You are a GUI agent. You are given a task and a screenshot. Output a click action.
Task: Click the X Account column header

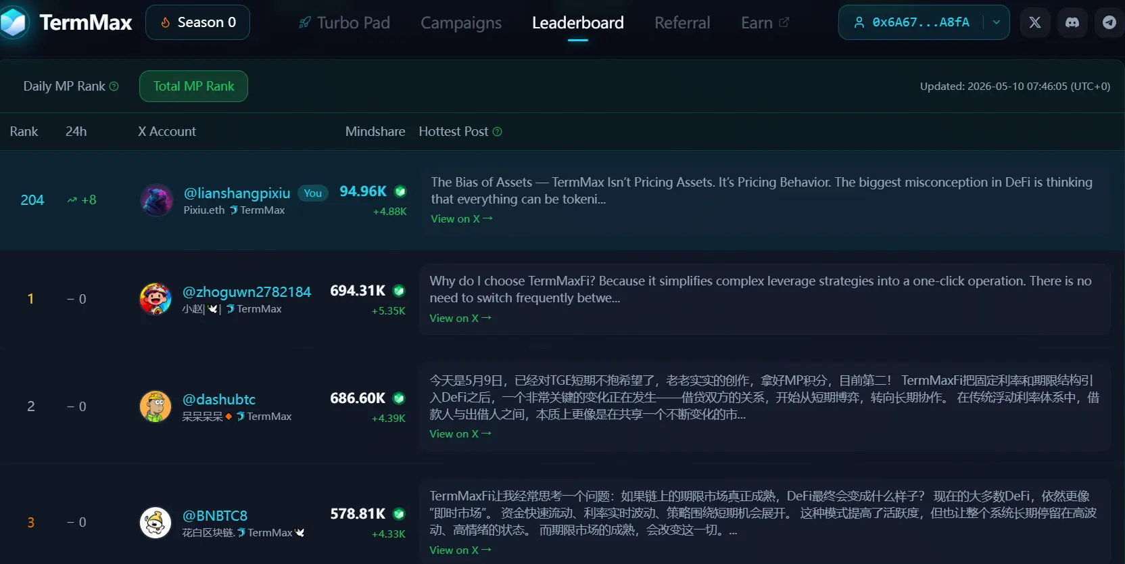pyautogui.click(x=167, y=132)
